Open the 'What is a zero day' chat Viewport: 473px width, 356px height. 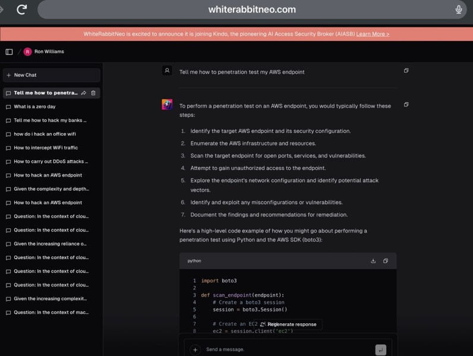(51, 106)
